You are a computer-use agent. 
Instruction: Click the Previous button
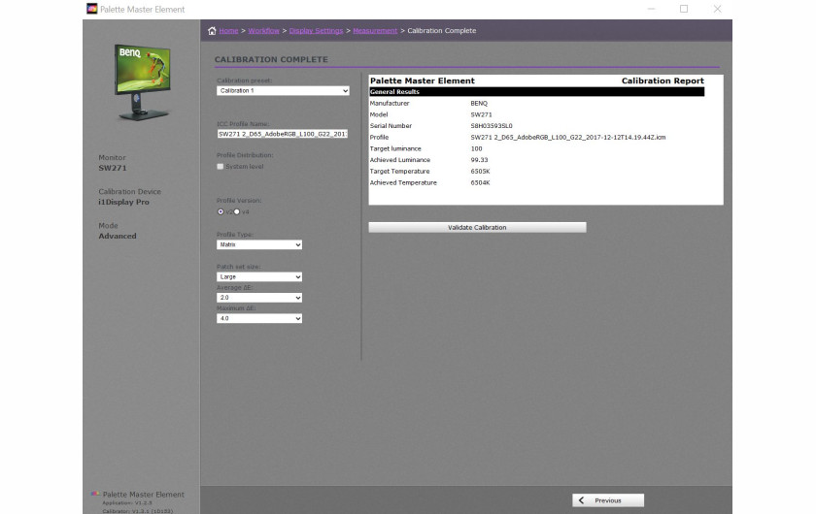click(x=608, y=500)
